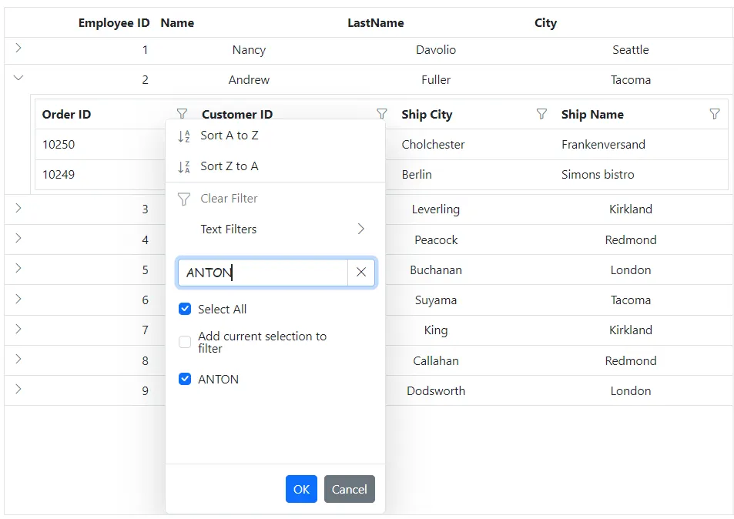Screen dimensions: 734x519
Task: Click the Clear Filter icon
Action: coord(184,198)
